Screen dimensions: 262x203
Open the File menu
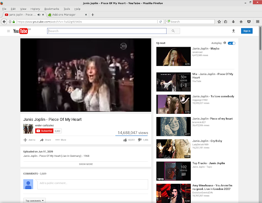tap(4, 9)
